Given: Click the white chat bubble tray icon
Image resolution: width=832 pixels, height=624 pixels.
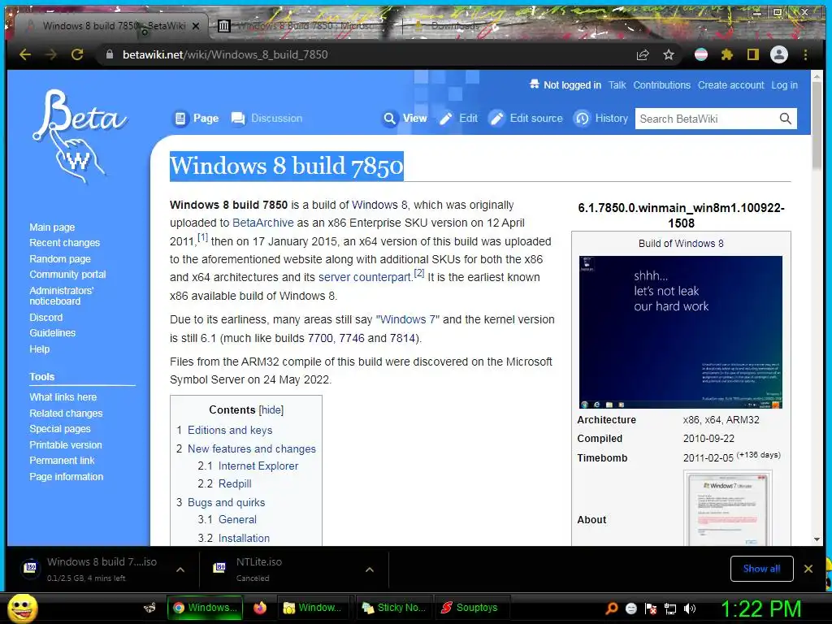Looking at the screenshot, I should pyautogui.click(x=630, y=609).
